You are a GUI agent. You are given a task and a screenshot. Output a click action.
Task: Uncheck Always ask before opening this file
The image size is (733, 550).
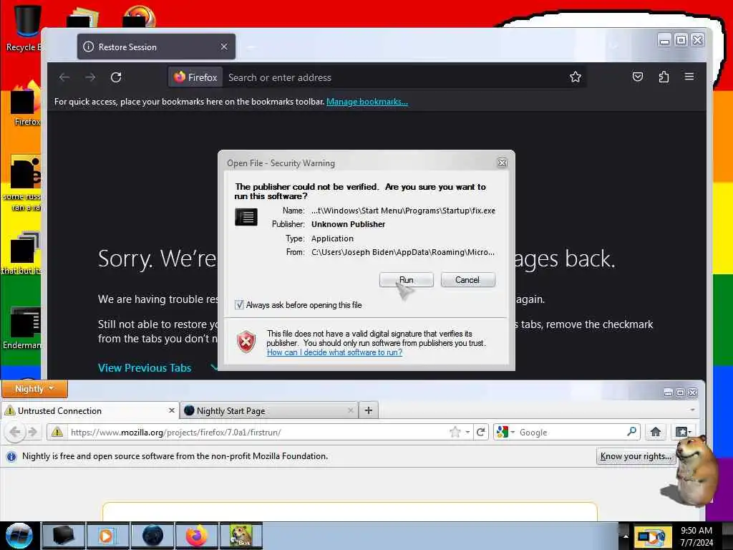pos(239,305)
